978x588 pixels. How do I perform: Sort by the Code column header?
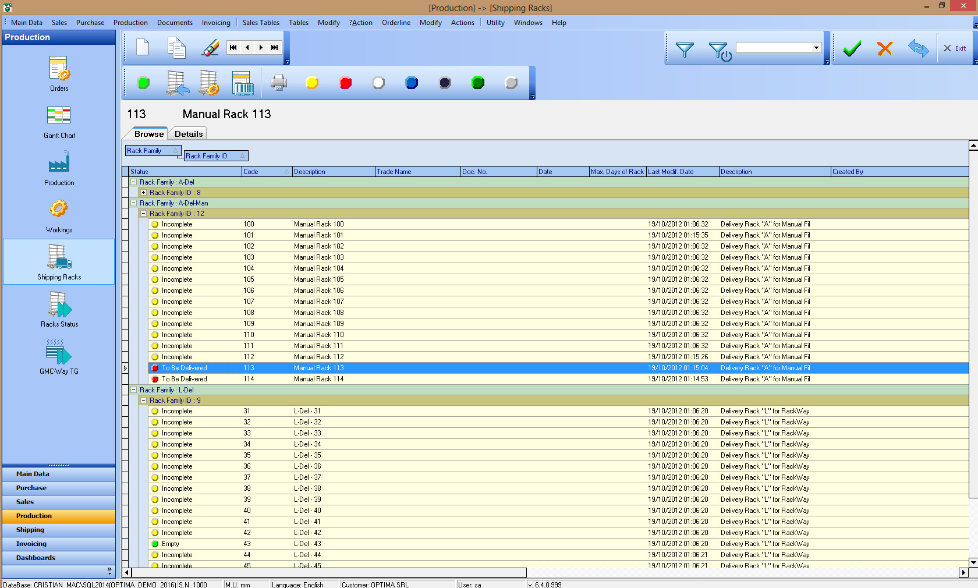pos(267,172)
